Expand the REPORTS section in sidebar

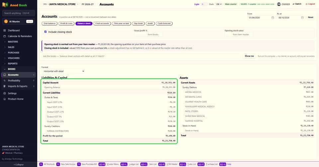coord(18,64)
